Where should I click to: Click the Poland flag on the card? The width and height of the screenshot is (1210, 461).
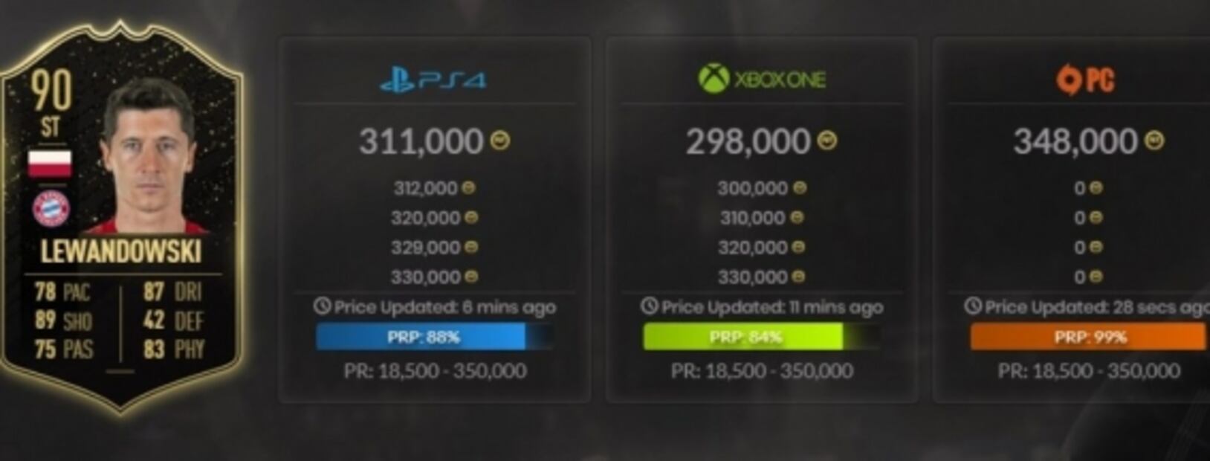(x=50, y=164)
